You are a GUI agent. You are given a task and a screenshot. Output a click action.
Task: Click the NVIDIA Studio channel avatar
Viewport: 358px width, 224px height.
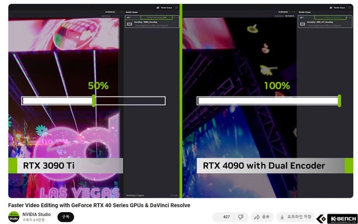click(14, 216)
